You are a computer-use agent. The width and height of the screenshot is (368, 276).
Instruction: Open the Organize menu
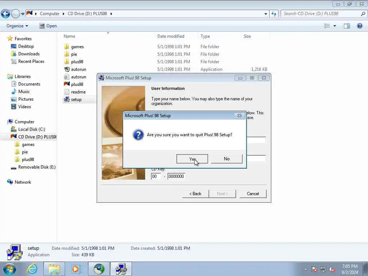pyautogui.click(x=17, y=26)
